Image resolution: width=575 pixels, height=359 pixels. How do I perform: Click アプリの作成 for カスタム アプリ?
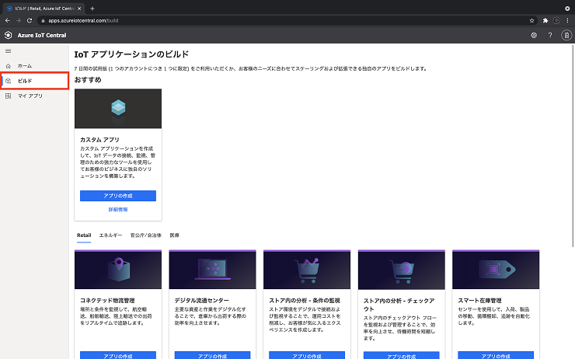[118, 196]
